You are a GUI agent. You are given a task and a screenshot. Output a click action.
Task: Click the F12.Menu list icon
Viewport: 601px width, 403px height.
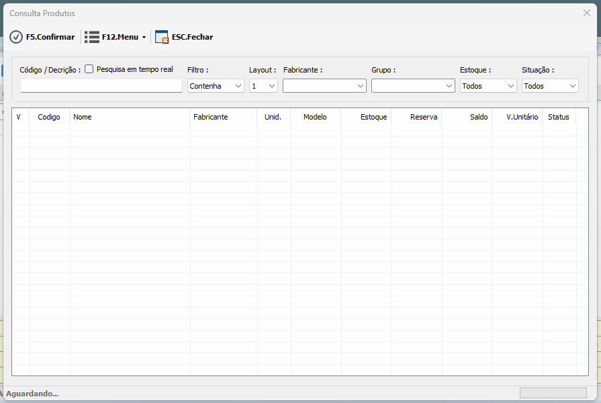[92, 37]
